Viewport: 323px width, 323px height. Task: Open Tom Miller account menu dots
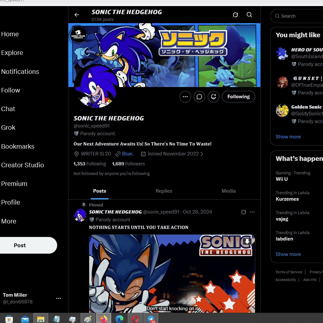click(58, 298)
